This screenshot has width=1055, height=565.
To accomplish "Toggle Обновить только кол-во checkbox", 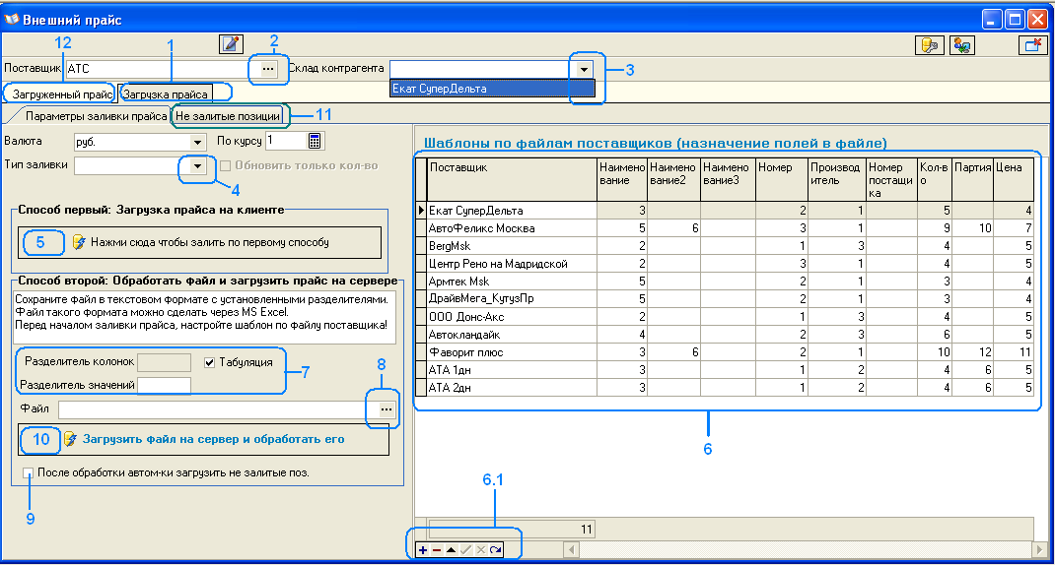I will pyautogui.click(x=226, y=165).
